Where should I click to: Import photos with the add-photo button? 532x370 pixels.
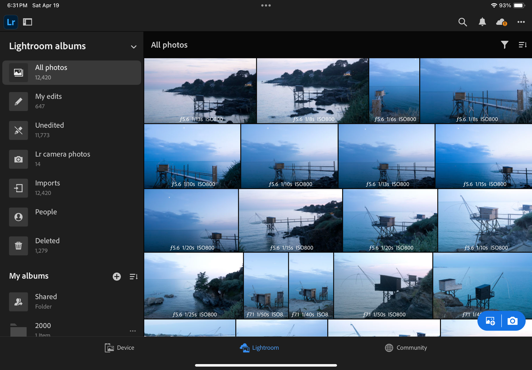[x=490, y=321]
